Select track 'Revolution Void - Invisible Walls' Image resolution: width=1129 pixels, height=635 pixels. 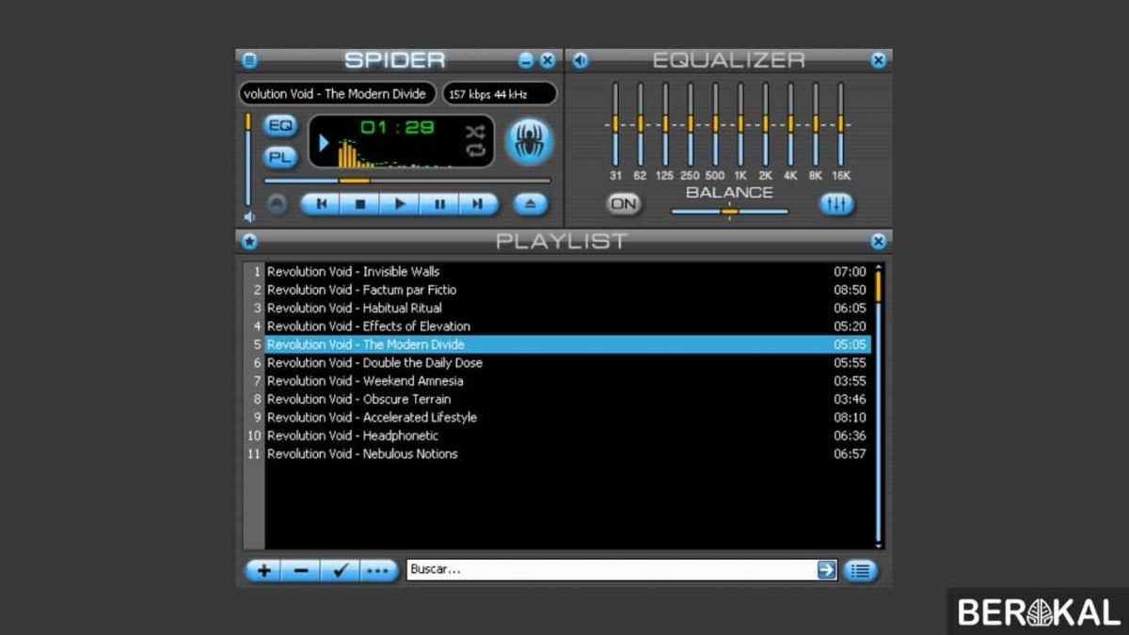click(353, 272)
